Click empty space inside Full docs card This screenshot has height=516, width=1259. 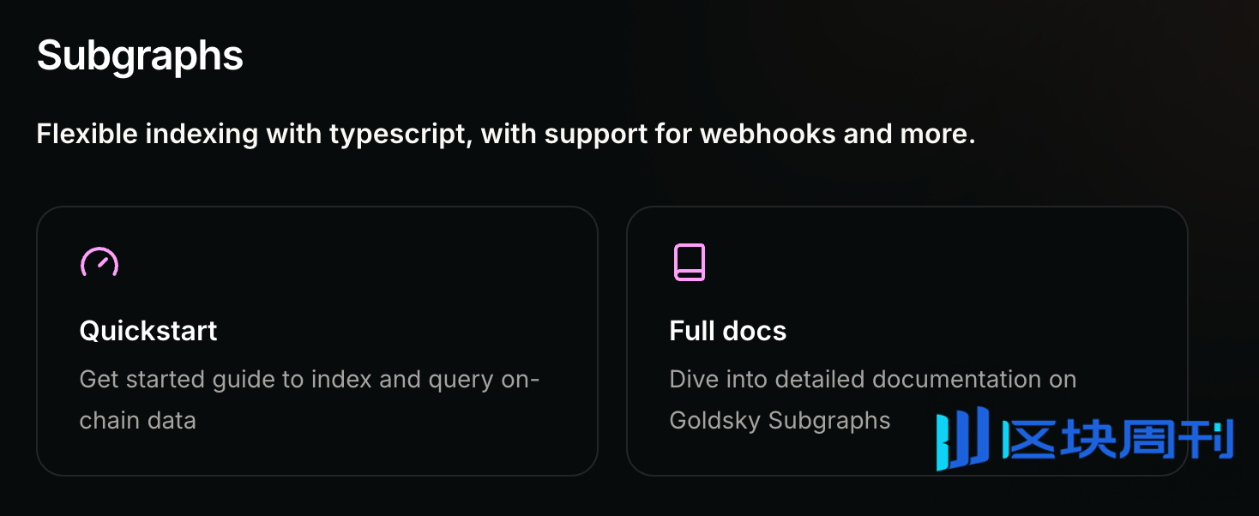point(943,274)
